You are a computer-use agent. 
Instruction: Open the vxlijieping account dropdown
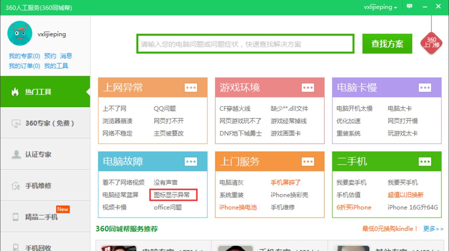(x=379, y=7)
